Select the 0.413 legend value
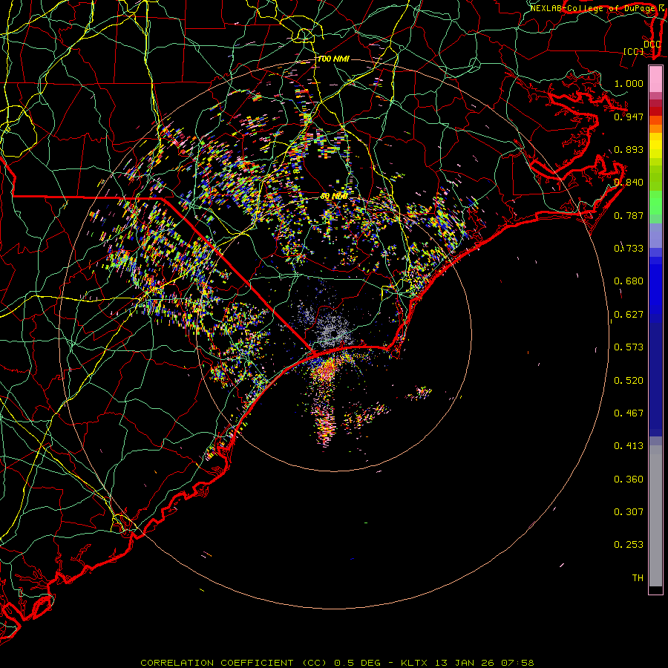 (629, 446)
